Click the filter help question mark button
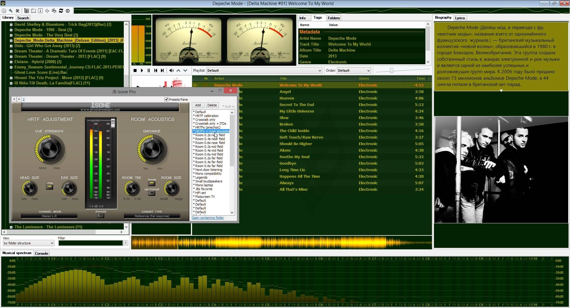 pyautogui.click(x=126, y=243)
